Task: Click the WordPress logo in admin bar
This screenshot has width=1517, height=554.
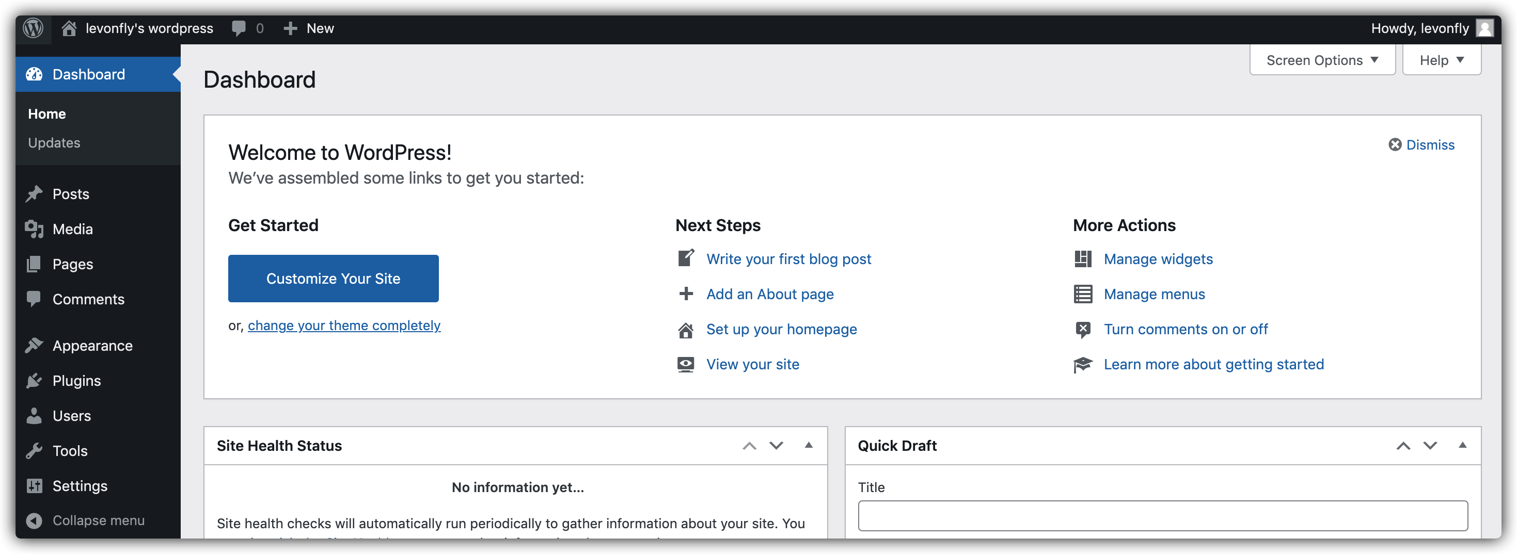Action: [x=34, y=28]
